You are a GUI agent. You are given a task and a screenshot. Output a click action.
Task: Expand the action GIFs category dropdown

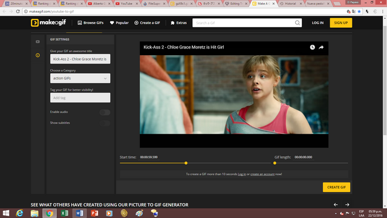[80, 78]
